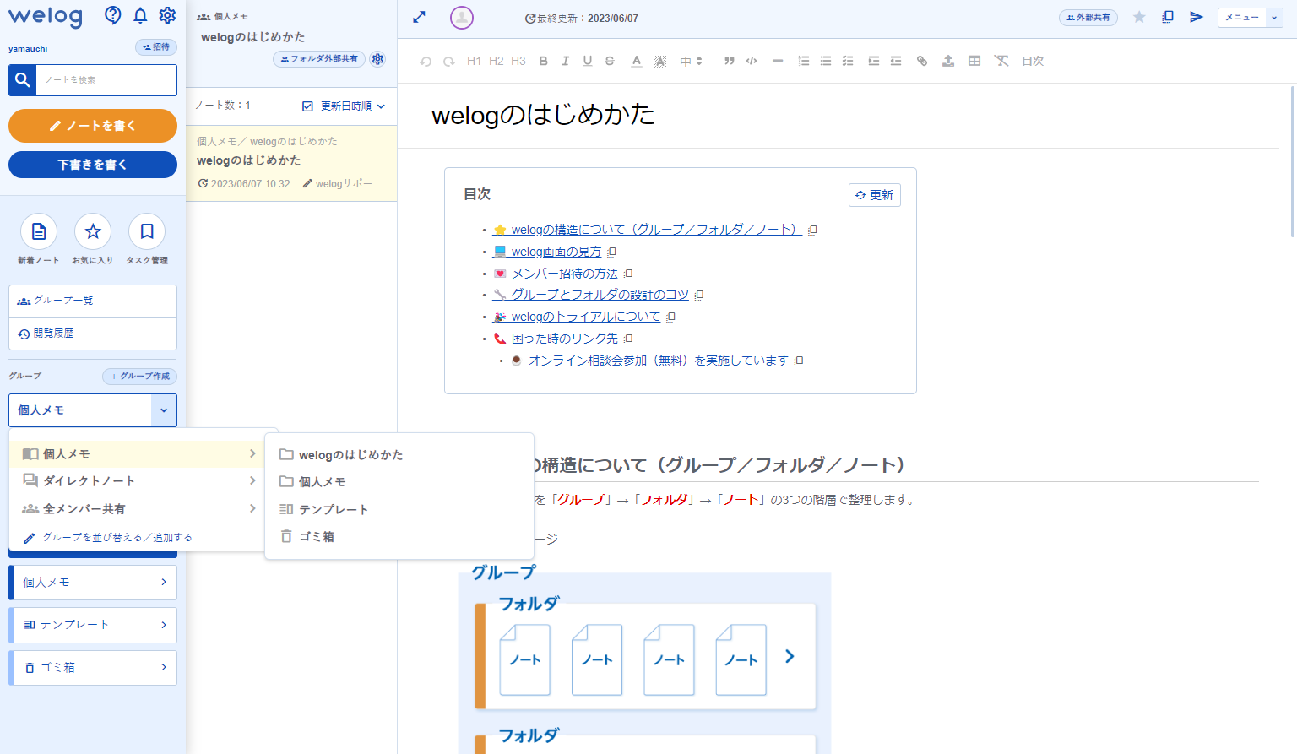1297x754 pixels.
Task: Collapse the 個人メモ group selector
Action: coord(164,410)
